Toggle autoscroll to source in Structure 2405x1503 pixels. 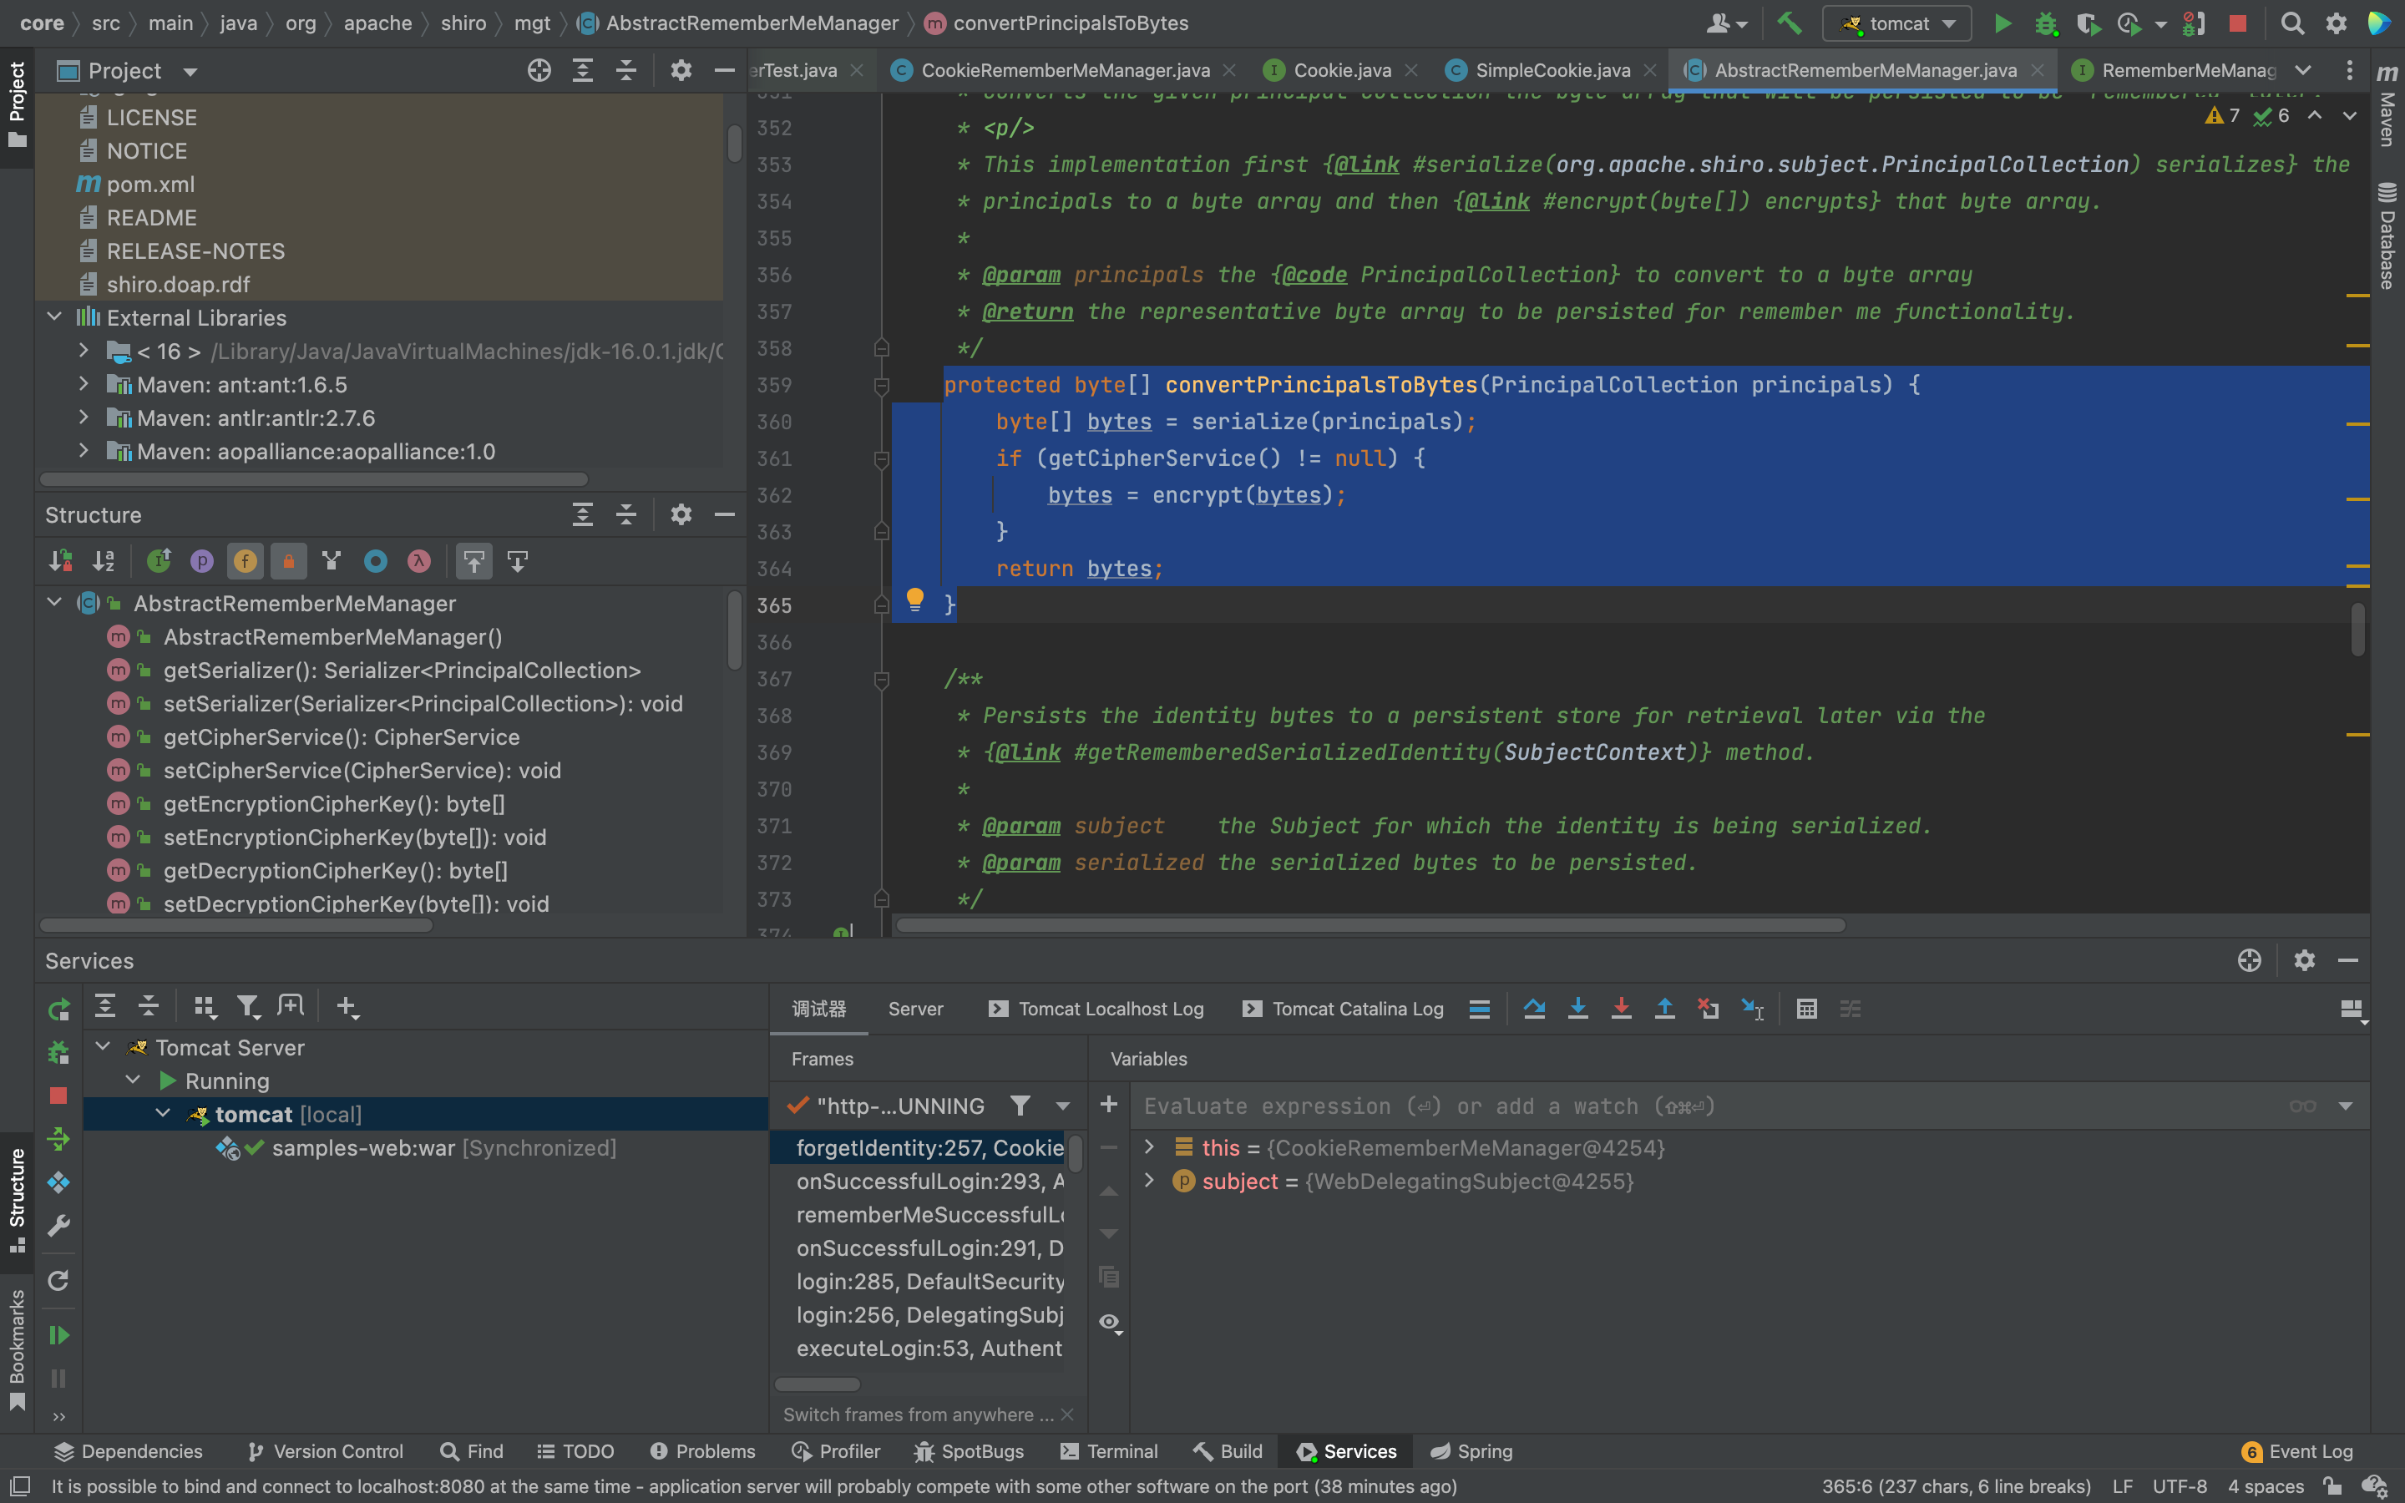click(x=474, y=562)
